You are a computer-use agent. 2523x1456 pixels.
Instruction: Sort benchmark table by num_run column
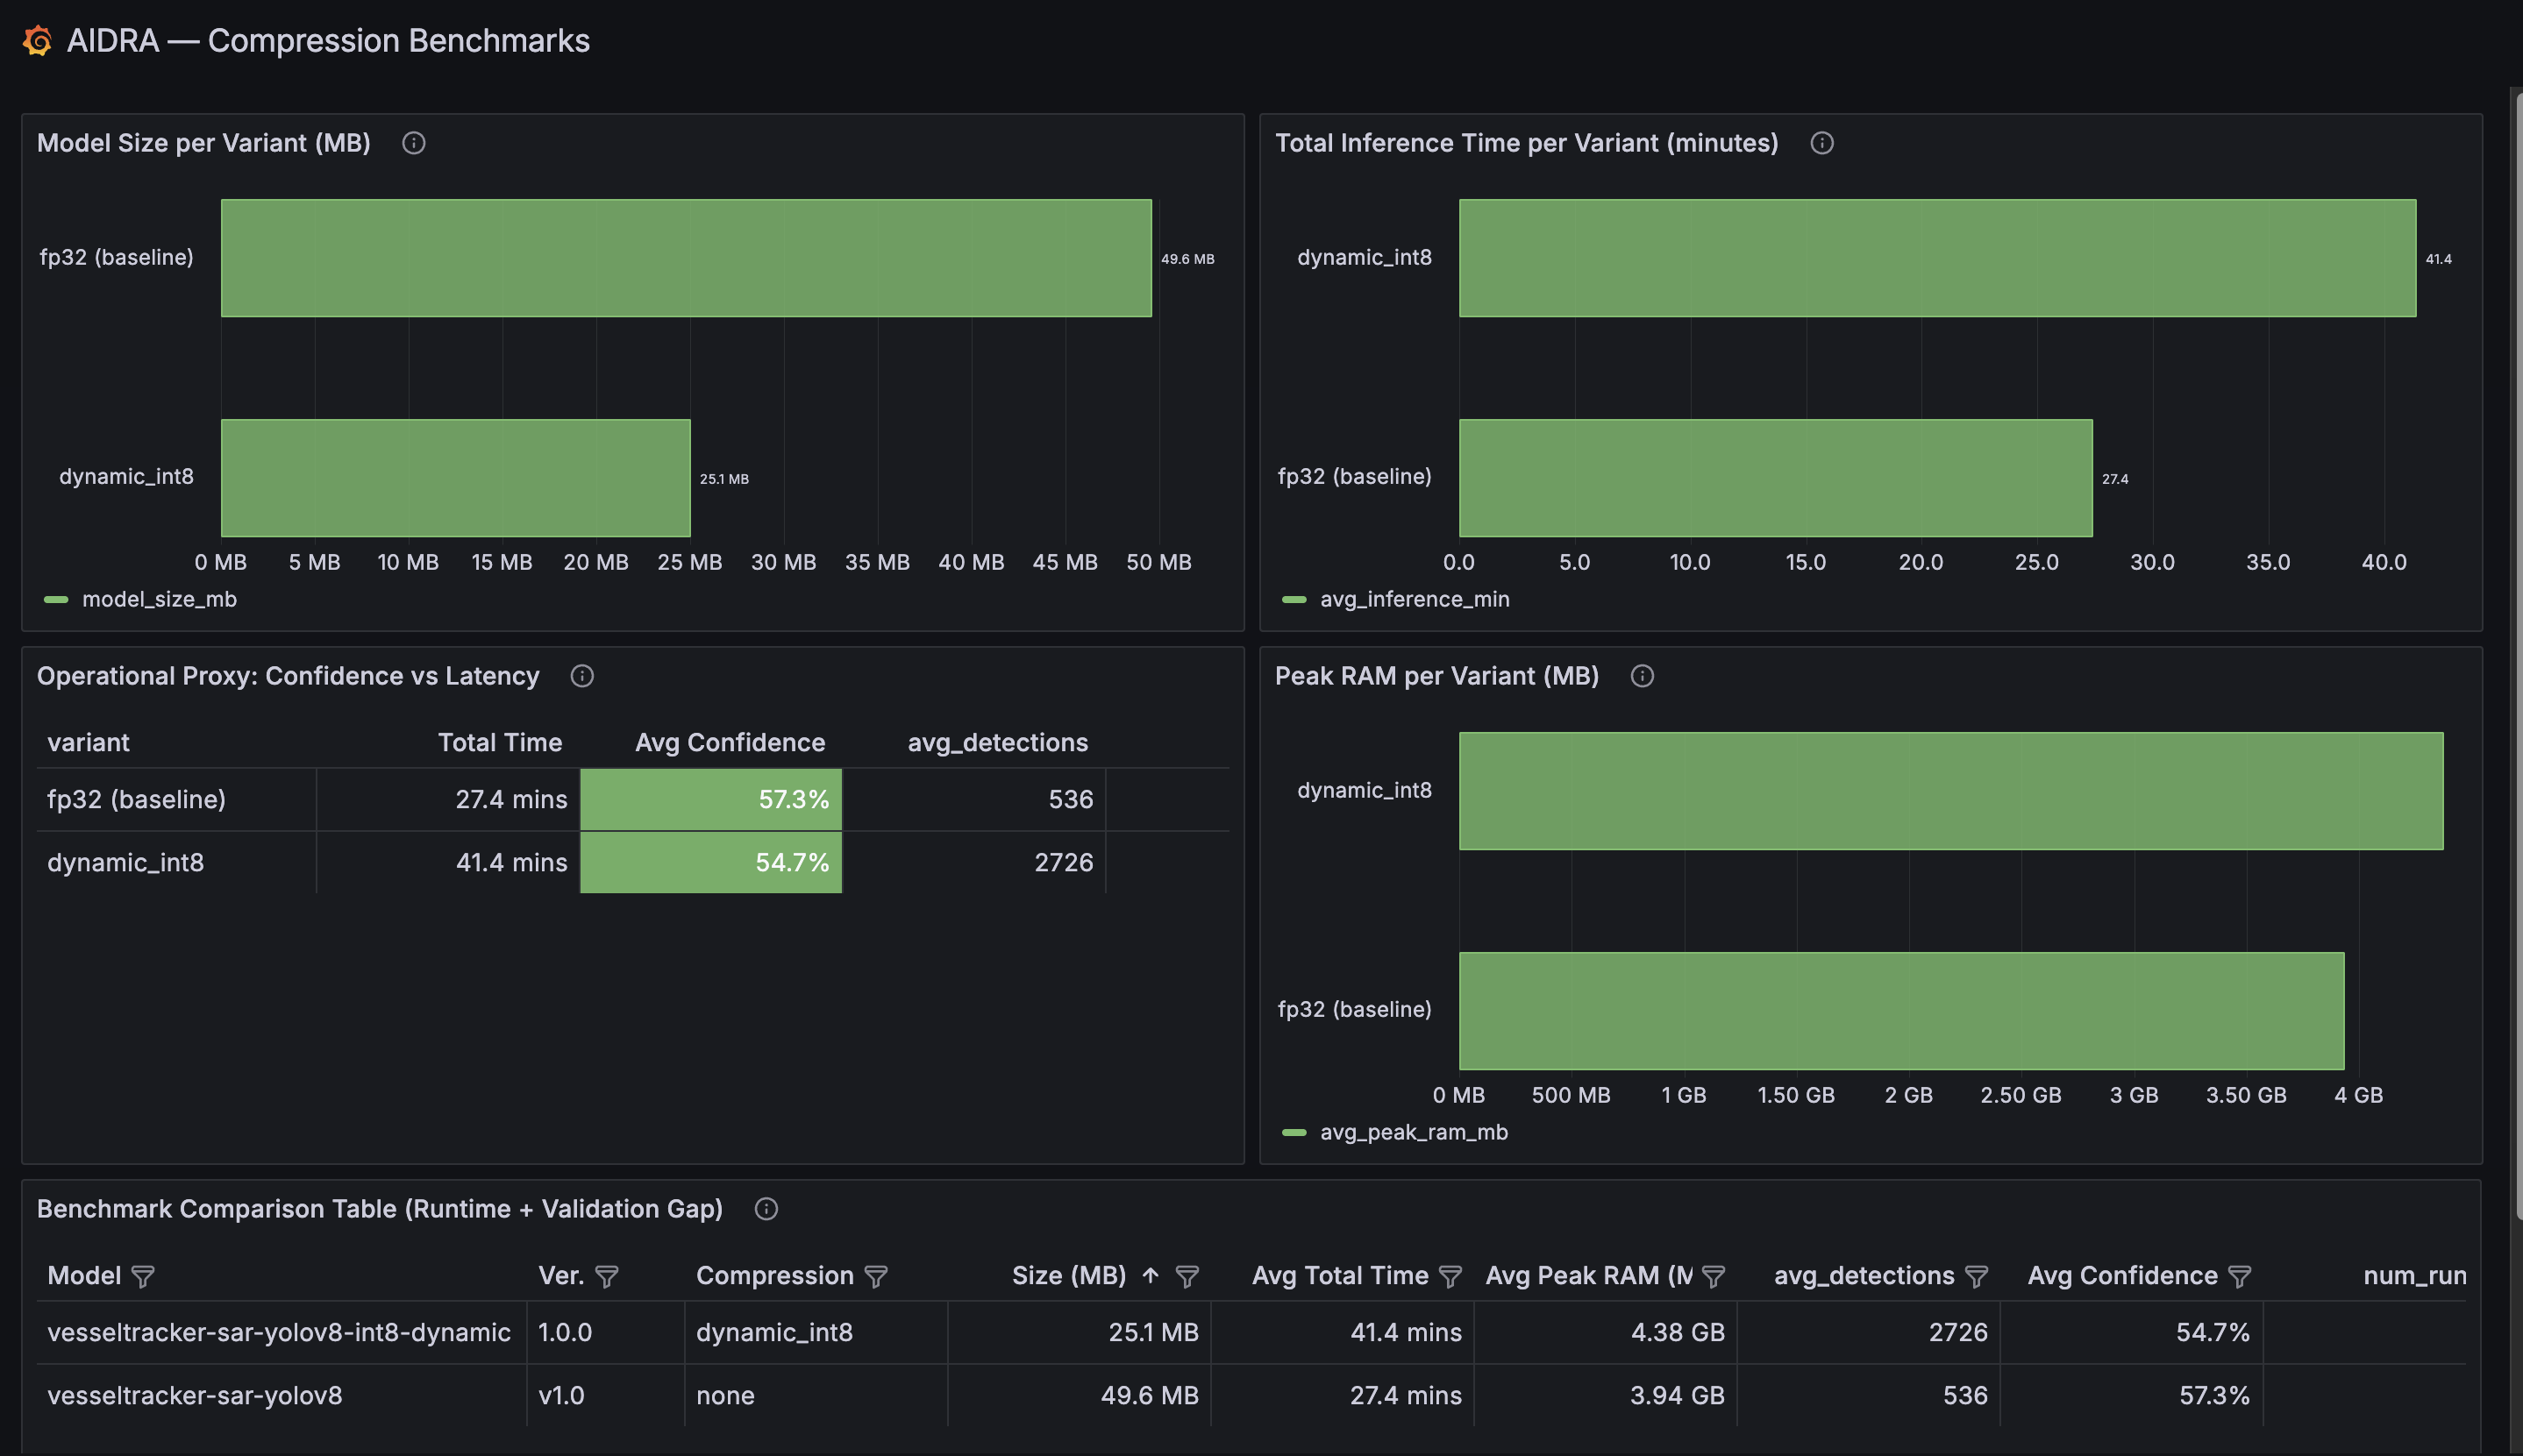coord(2415,1275)
